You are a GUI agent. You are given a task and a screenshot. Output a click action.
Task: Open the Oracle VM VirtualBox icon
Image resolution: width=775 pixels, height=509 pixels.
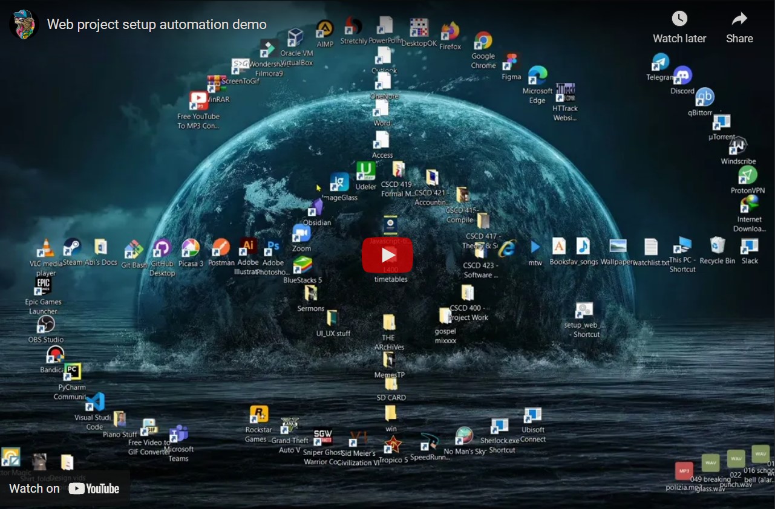click(x=296, y=38)
